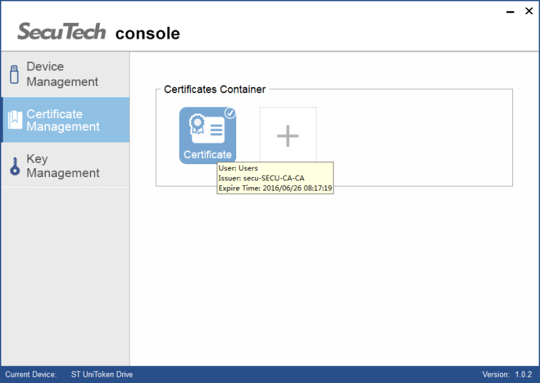Image resolution: width=540 pixels, height=383 pixels.
Task: Minimize the SecuTech console window
Action: click(510, 11)
